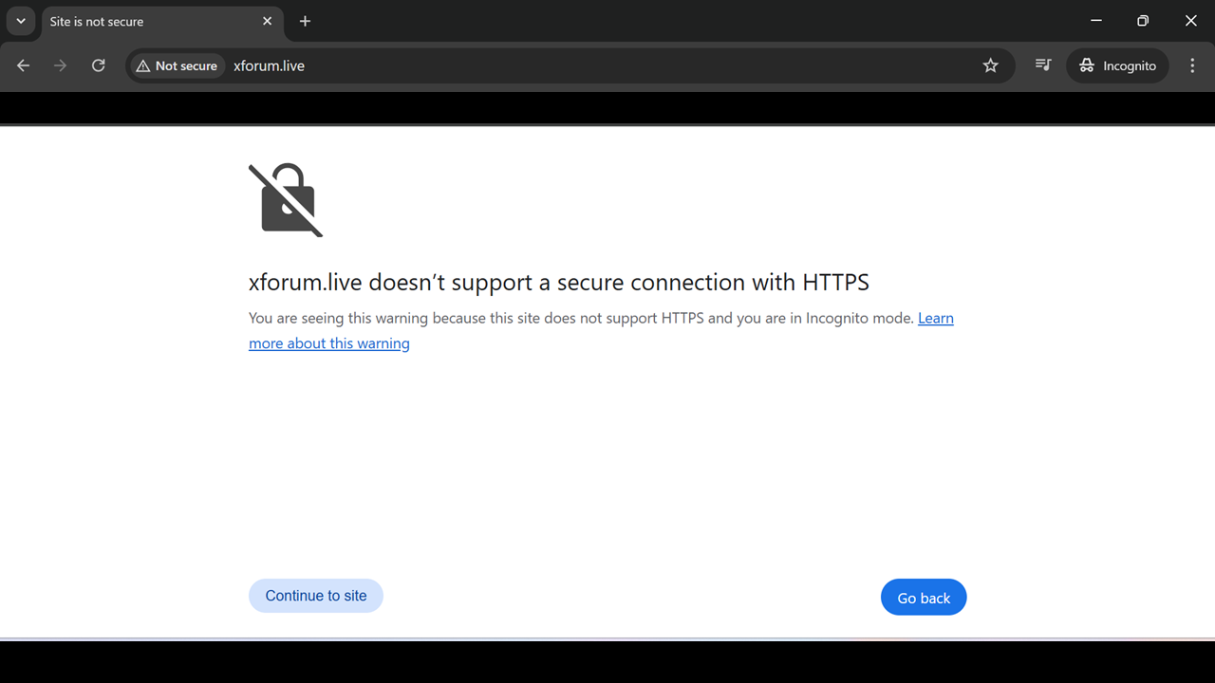The width and height of the screenshot is (1215, 683).
Task: Open Learn more about this warning link
Action: [601, 330]
